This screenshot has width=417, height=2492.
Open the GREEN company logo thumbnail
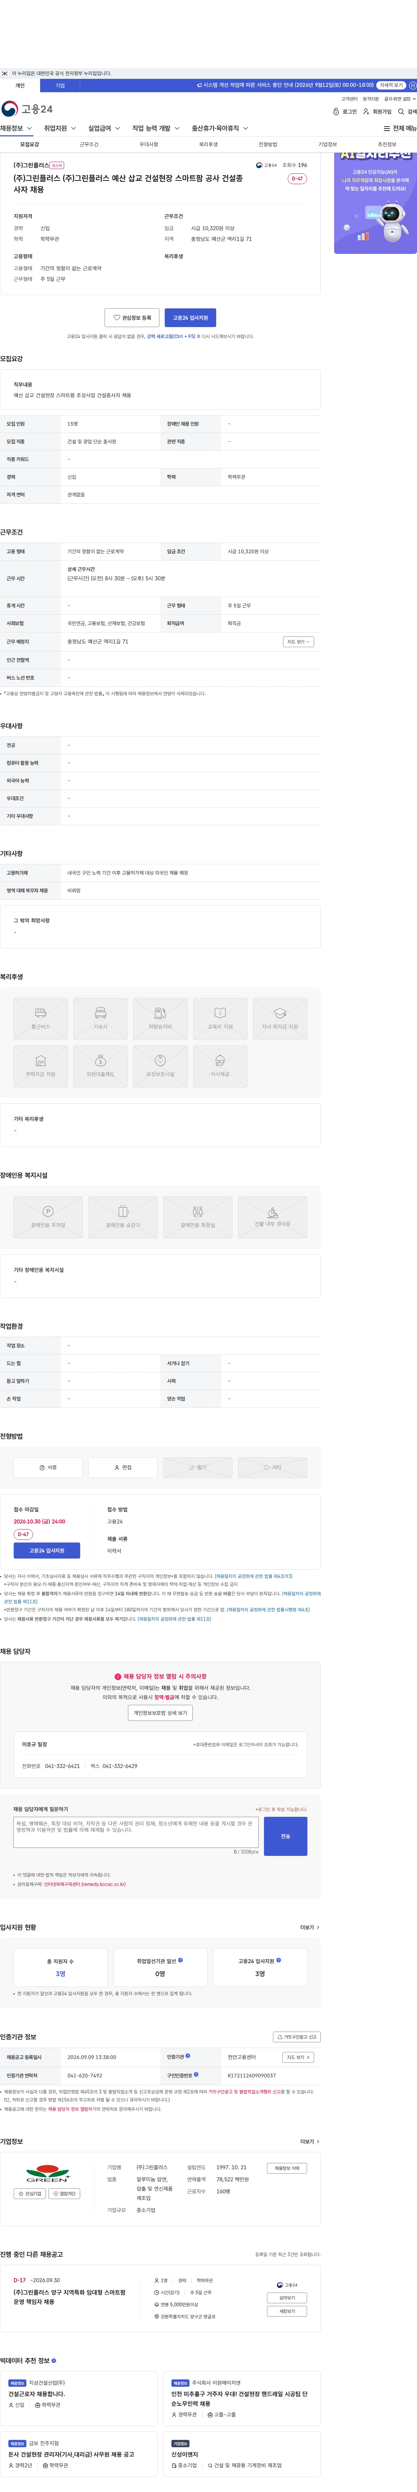pos(47,2172)
